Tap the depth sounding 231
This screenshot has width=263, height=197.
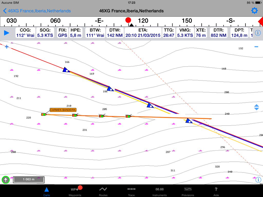[85, 130]
